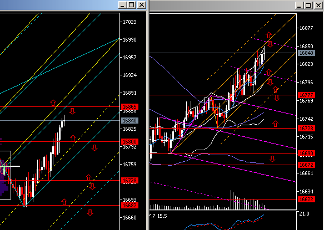Click the 15.5 indicator reading in right chart
The height and width of the screenshot is (230, 324).
point(162,216)
